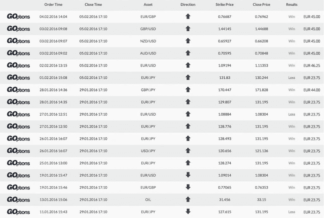Click the up arrow for AUD/USD trade

188,53
